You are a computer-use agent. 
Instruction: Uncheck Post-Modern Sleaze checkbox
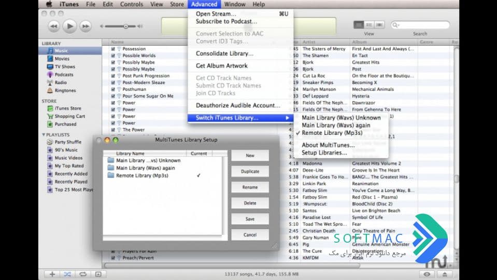point(113,82)
